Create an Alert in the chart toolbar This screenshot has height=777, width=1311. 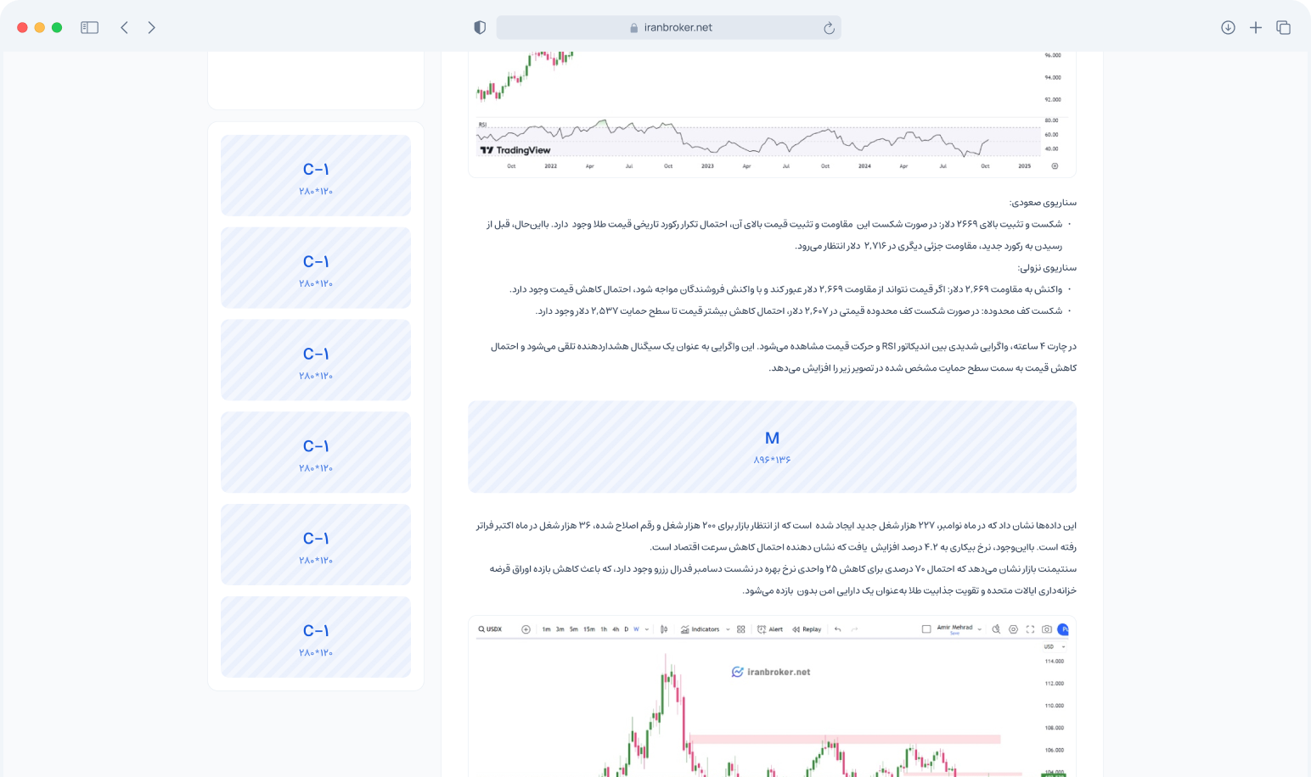click(x=770, y=629)
